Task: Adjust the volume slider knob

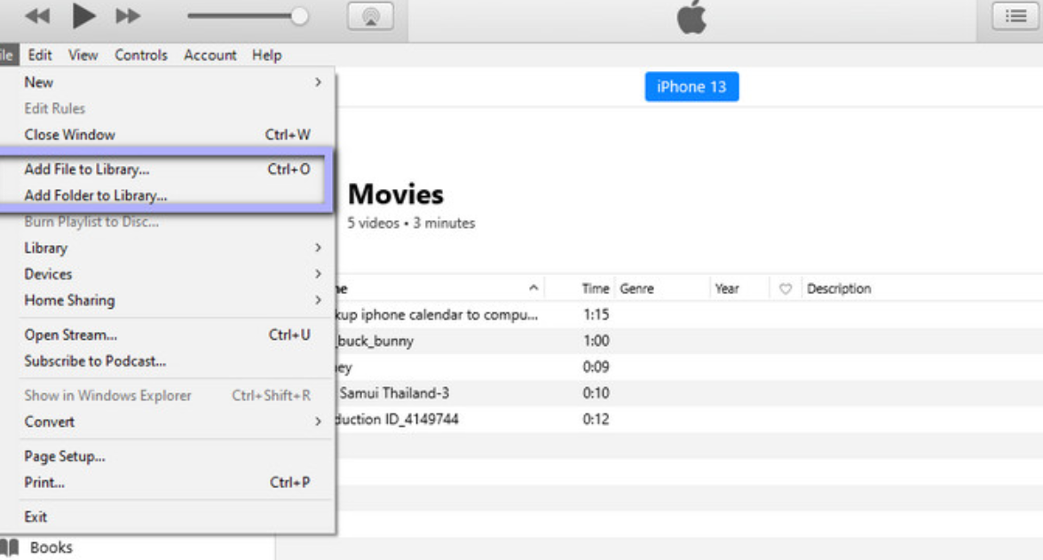Action: pyautogui.click(x=299, y=16)
